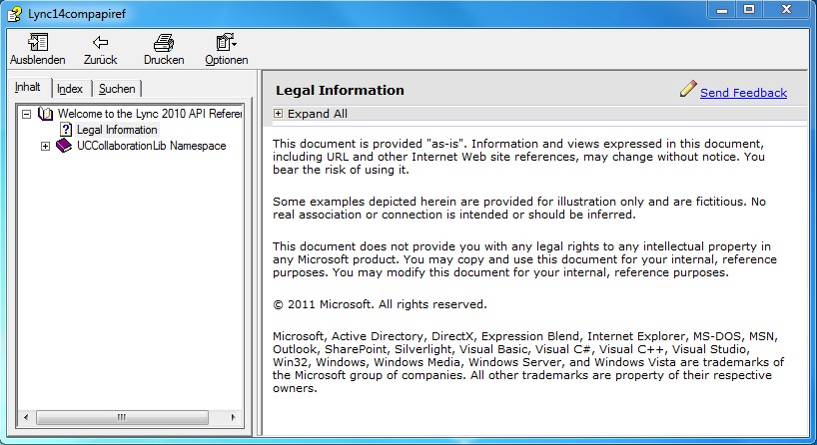Click the paragraph about legal rights to intellectual property
Viewport: 817px width, 445px height.
524,259
